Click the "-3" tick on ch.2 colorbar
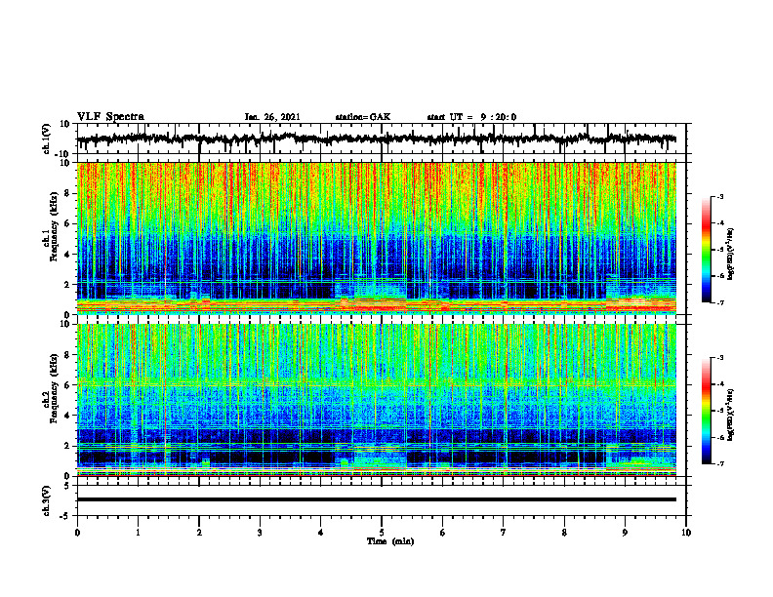Viewport: 773px width, 597px height. pos(720,358)
